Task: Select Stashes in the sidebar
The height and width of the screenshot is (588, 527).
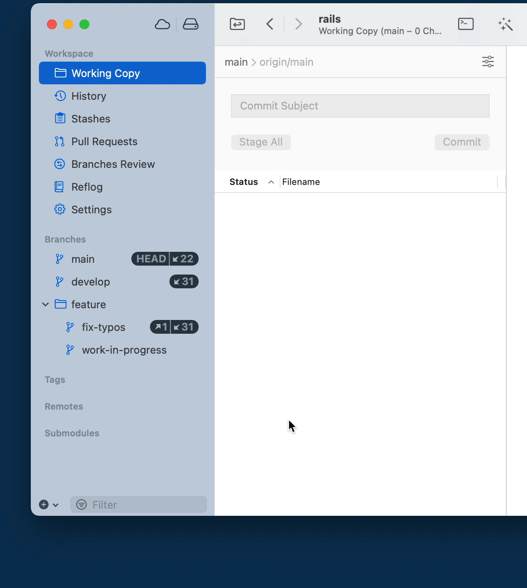Action: pos(91,119)
